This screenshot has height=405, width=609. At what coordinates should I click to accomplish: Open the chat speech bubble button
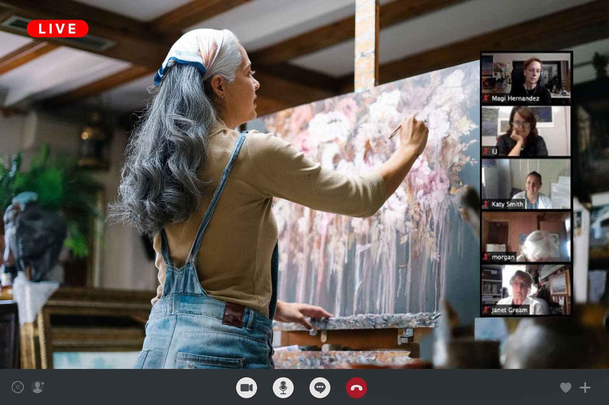(x=320, y=388)
